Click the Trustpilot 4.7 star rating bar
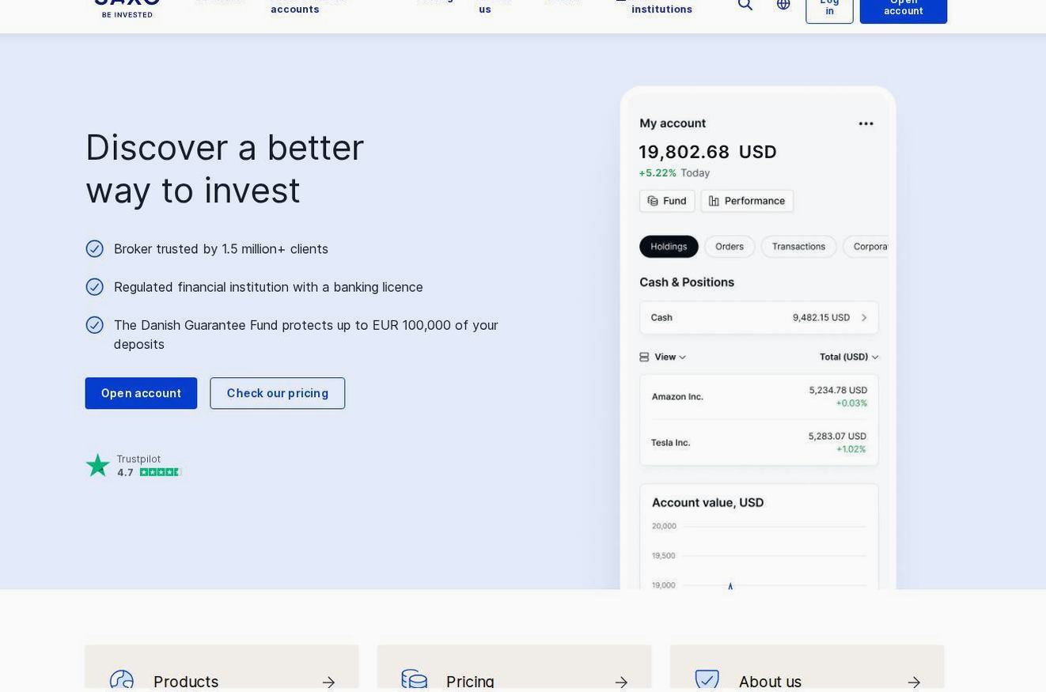Image resolution: width=1046 pixels, height=692 pixels. coord(161,472)
